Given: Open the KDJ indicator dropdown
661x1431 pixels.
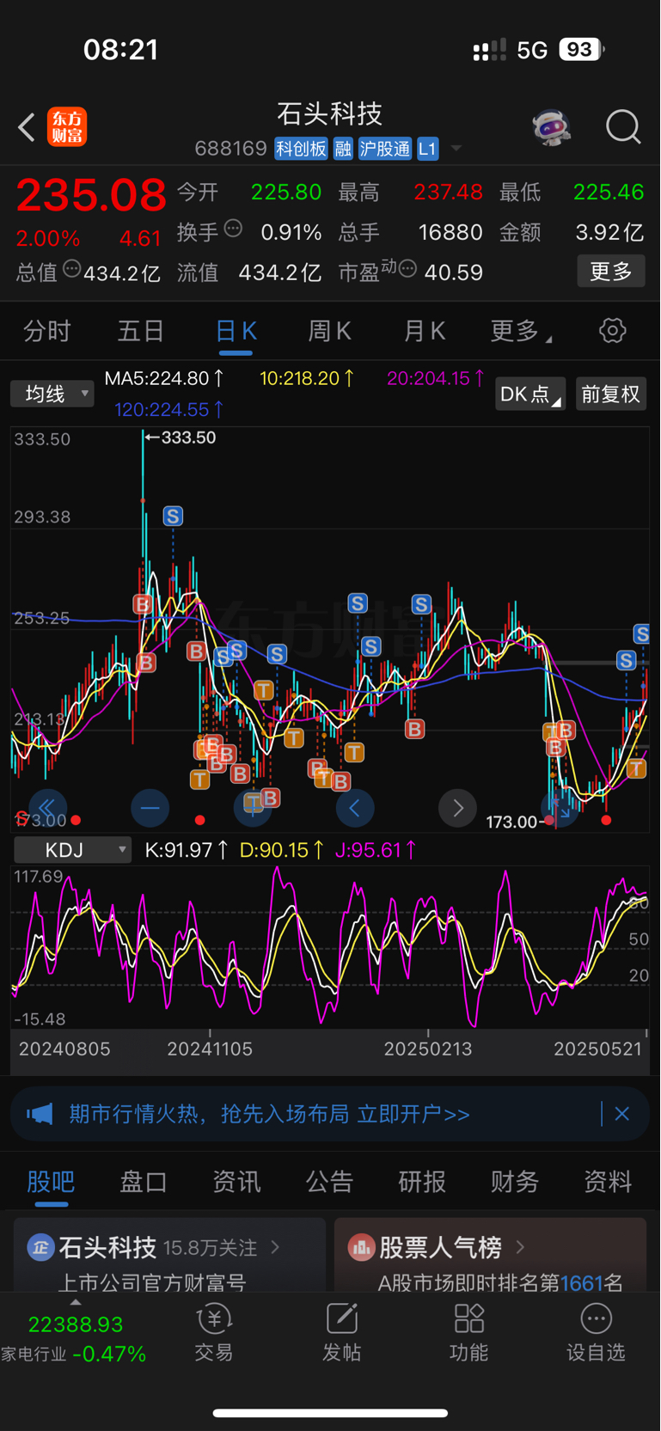Looking at the screenshot, I should tap(73, 850).
